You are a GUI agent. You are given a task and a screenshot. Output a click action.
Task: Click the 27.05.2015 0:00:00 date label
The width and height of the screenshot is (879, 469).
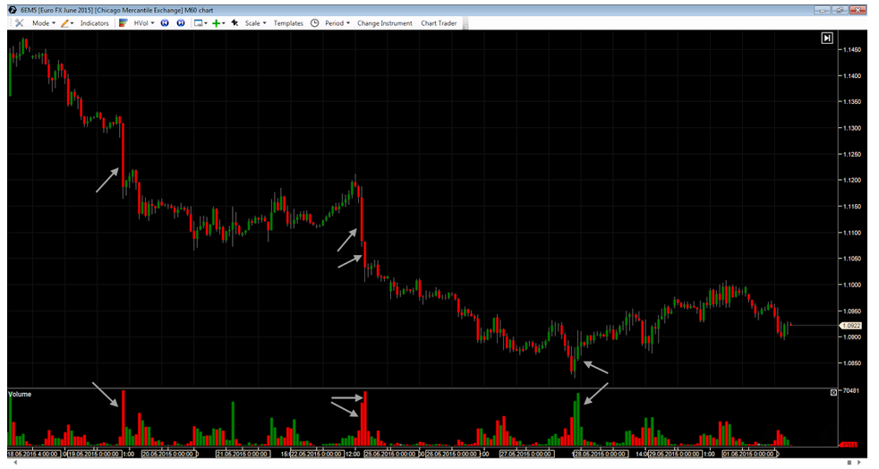coord(526,454)
